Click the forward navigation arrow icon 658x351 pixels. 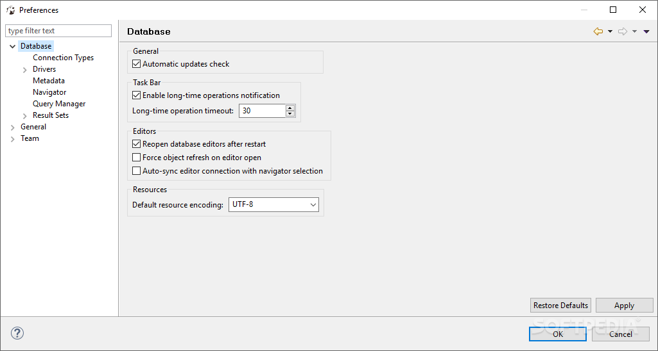[x=623, y=31]
